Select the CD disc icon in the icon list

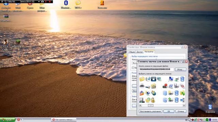click(148, 79)
